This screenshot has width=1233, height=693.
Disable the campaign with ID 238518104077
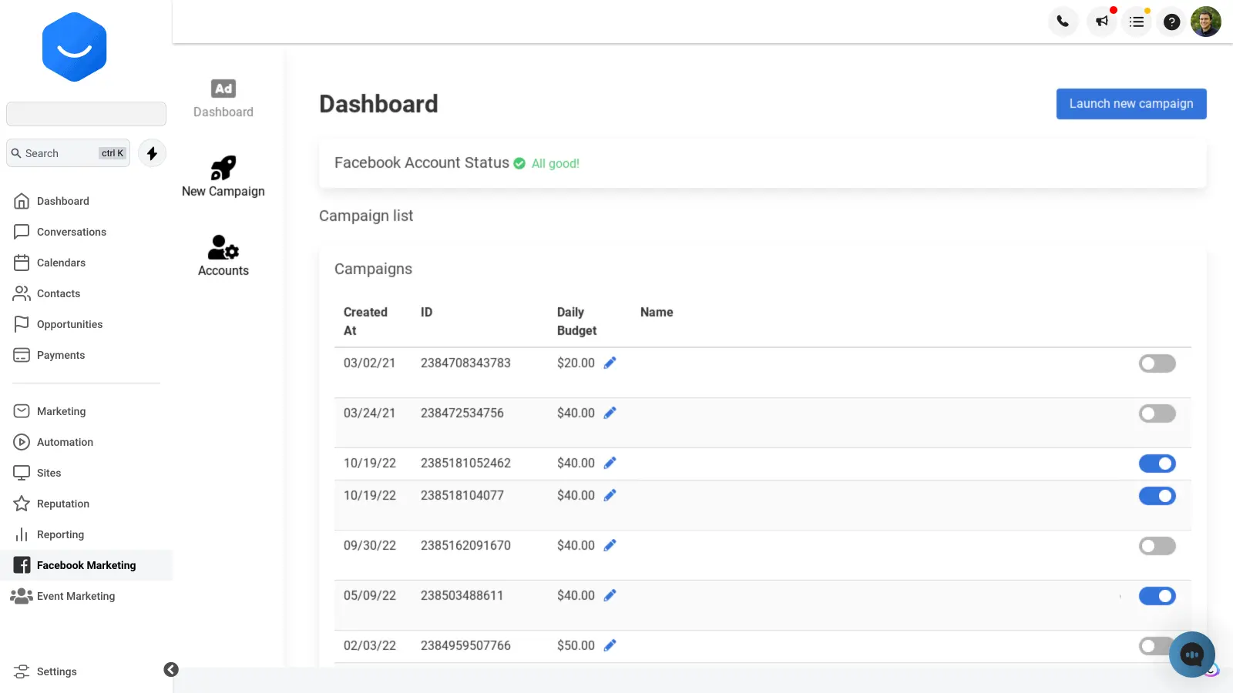click(x=1157, y=495)
